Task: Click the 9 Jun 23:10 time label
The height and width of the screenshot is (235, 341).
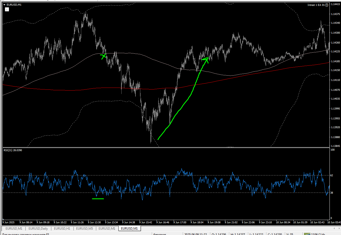Action: pos(265,222)
